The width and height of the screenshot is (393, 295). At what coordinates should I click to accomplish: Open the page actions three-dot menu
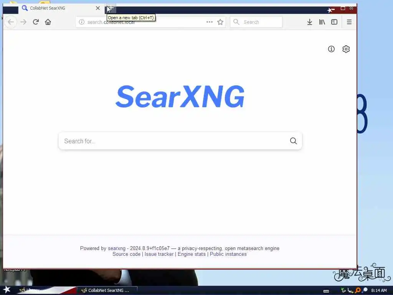(x=210, y=22)
